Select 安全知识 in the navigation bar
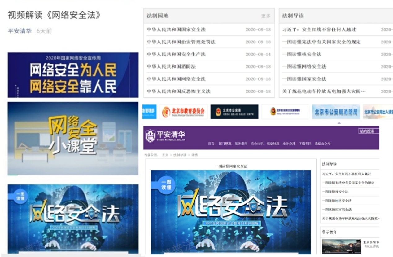 257,144
